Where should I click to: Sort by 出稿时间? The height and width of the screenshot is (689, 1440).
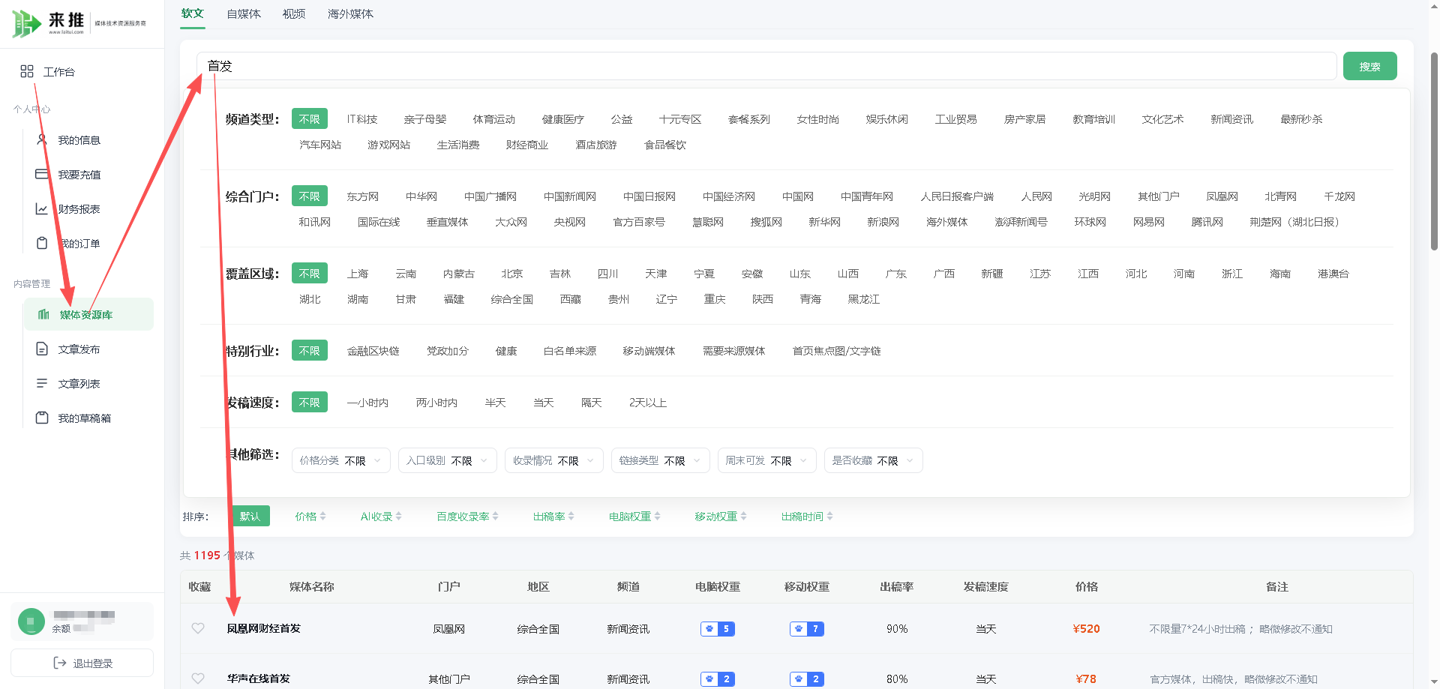808,517
